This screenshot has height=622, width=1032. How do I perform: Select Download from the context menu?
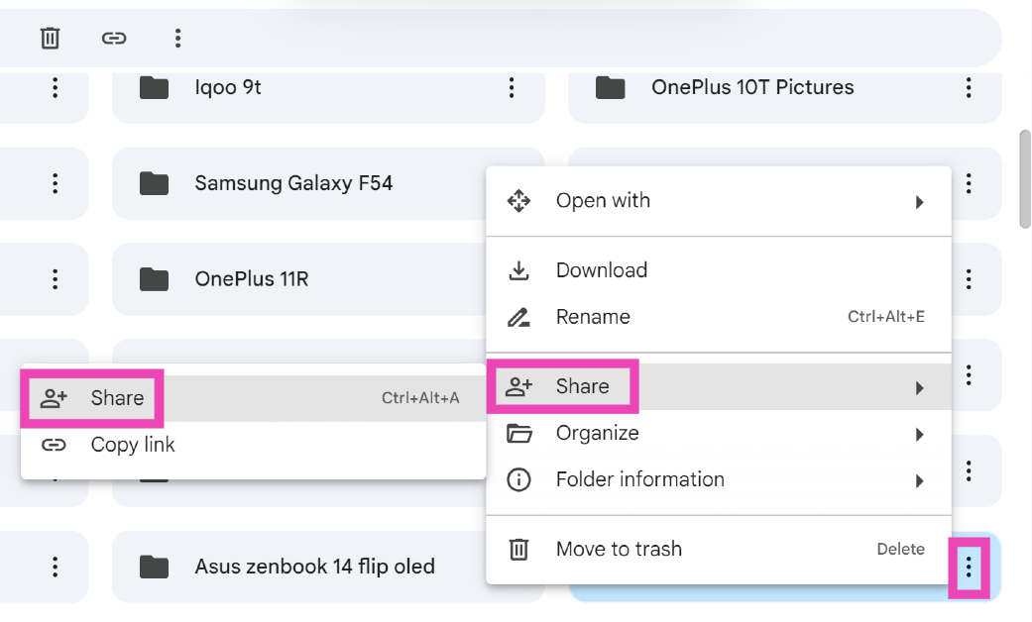click(x=601, y=270)
